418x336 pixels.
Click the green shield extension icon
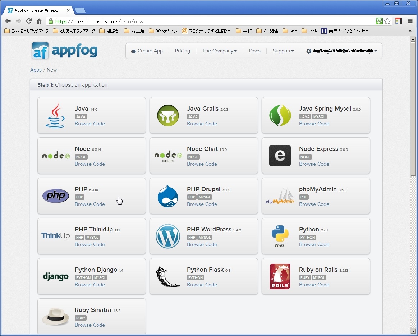[x=379, y=21]
